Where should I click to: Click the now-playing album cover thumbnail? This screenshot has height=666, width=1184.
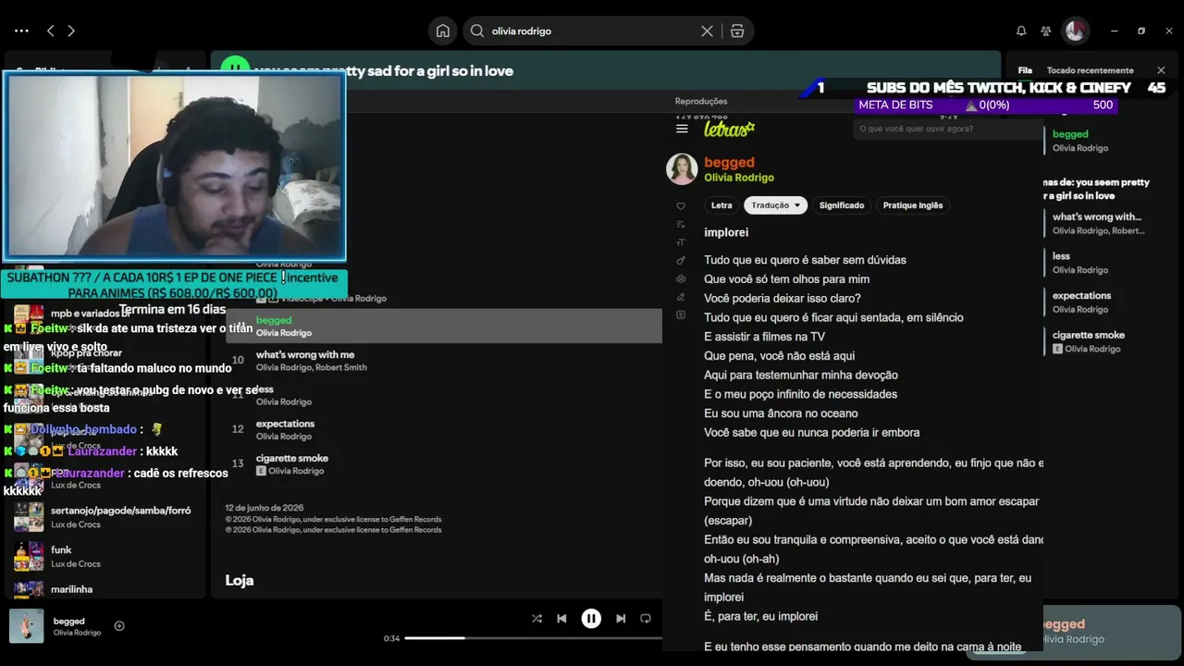[27, 626]
